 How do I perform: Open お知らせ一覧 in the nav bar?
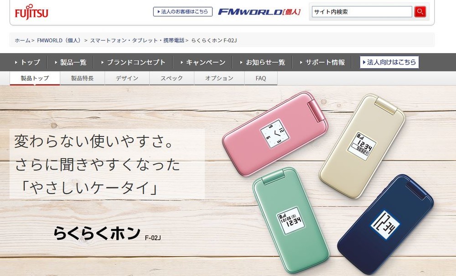(x=262, y=62)
